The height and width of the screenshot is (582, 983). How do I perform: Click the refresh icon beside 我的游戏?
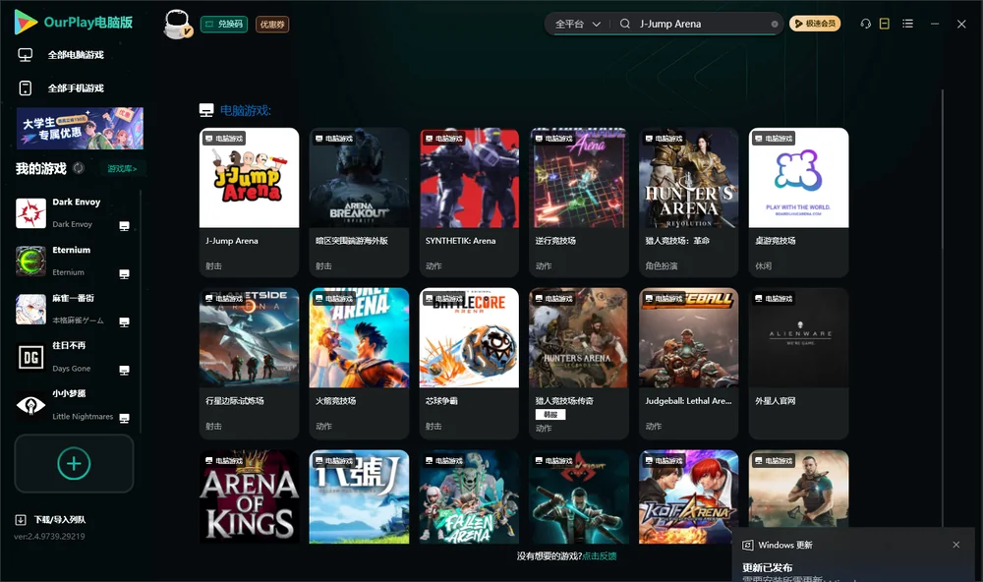pos(79,168)
